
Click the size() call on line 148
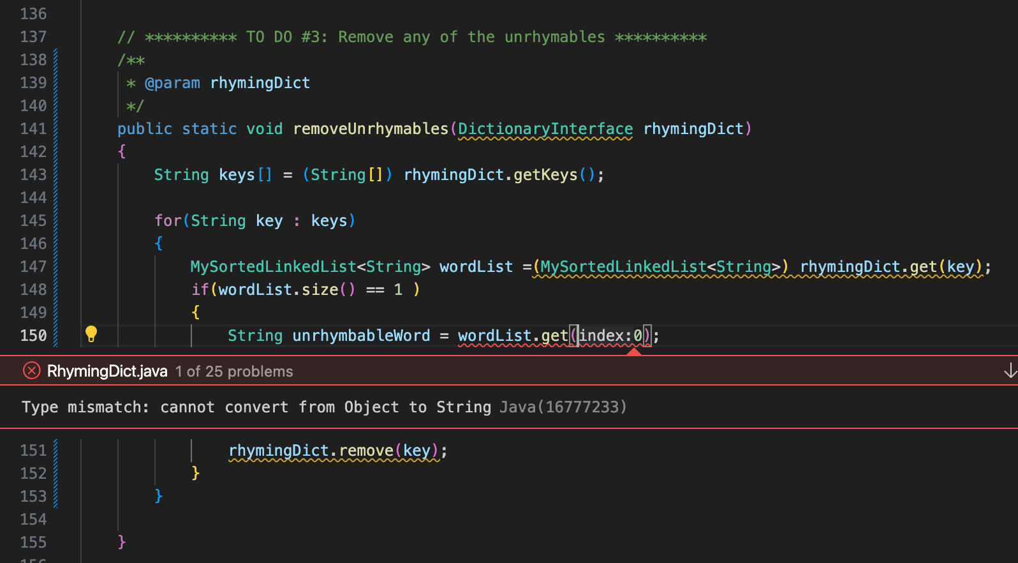tap(328, 290)
